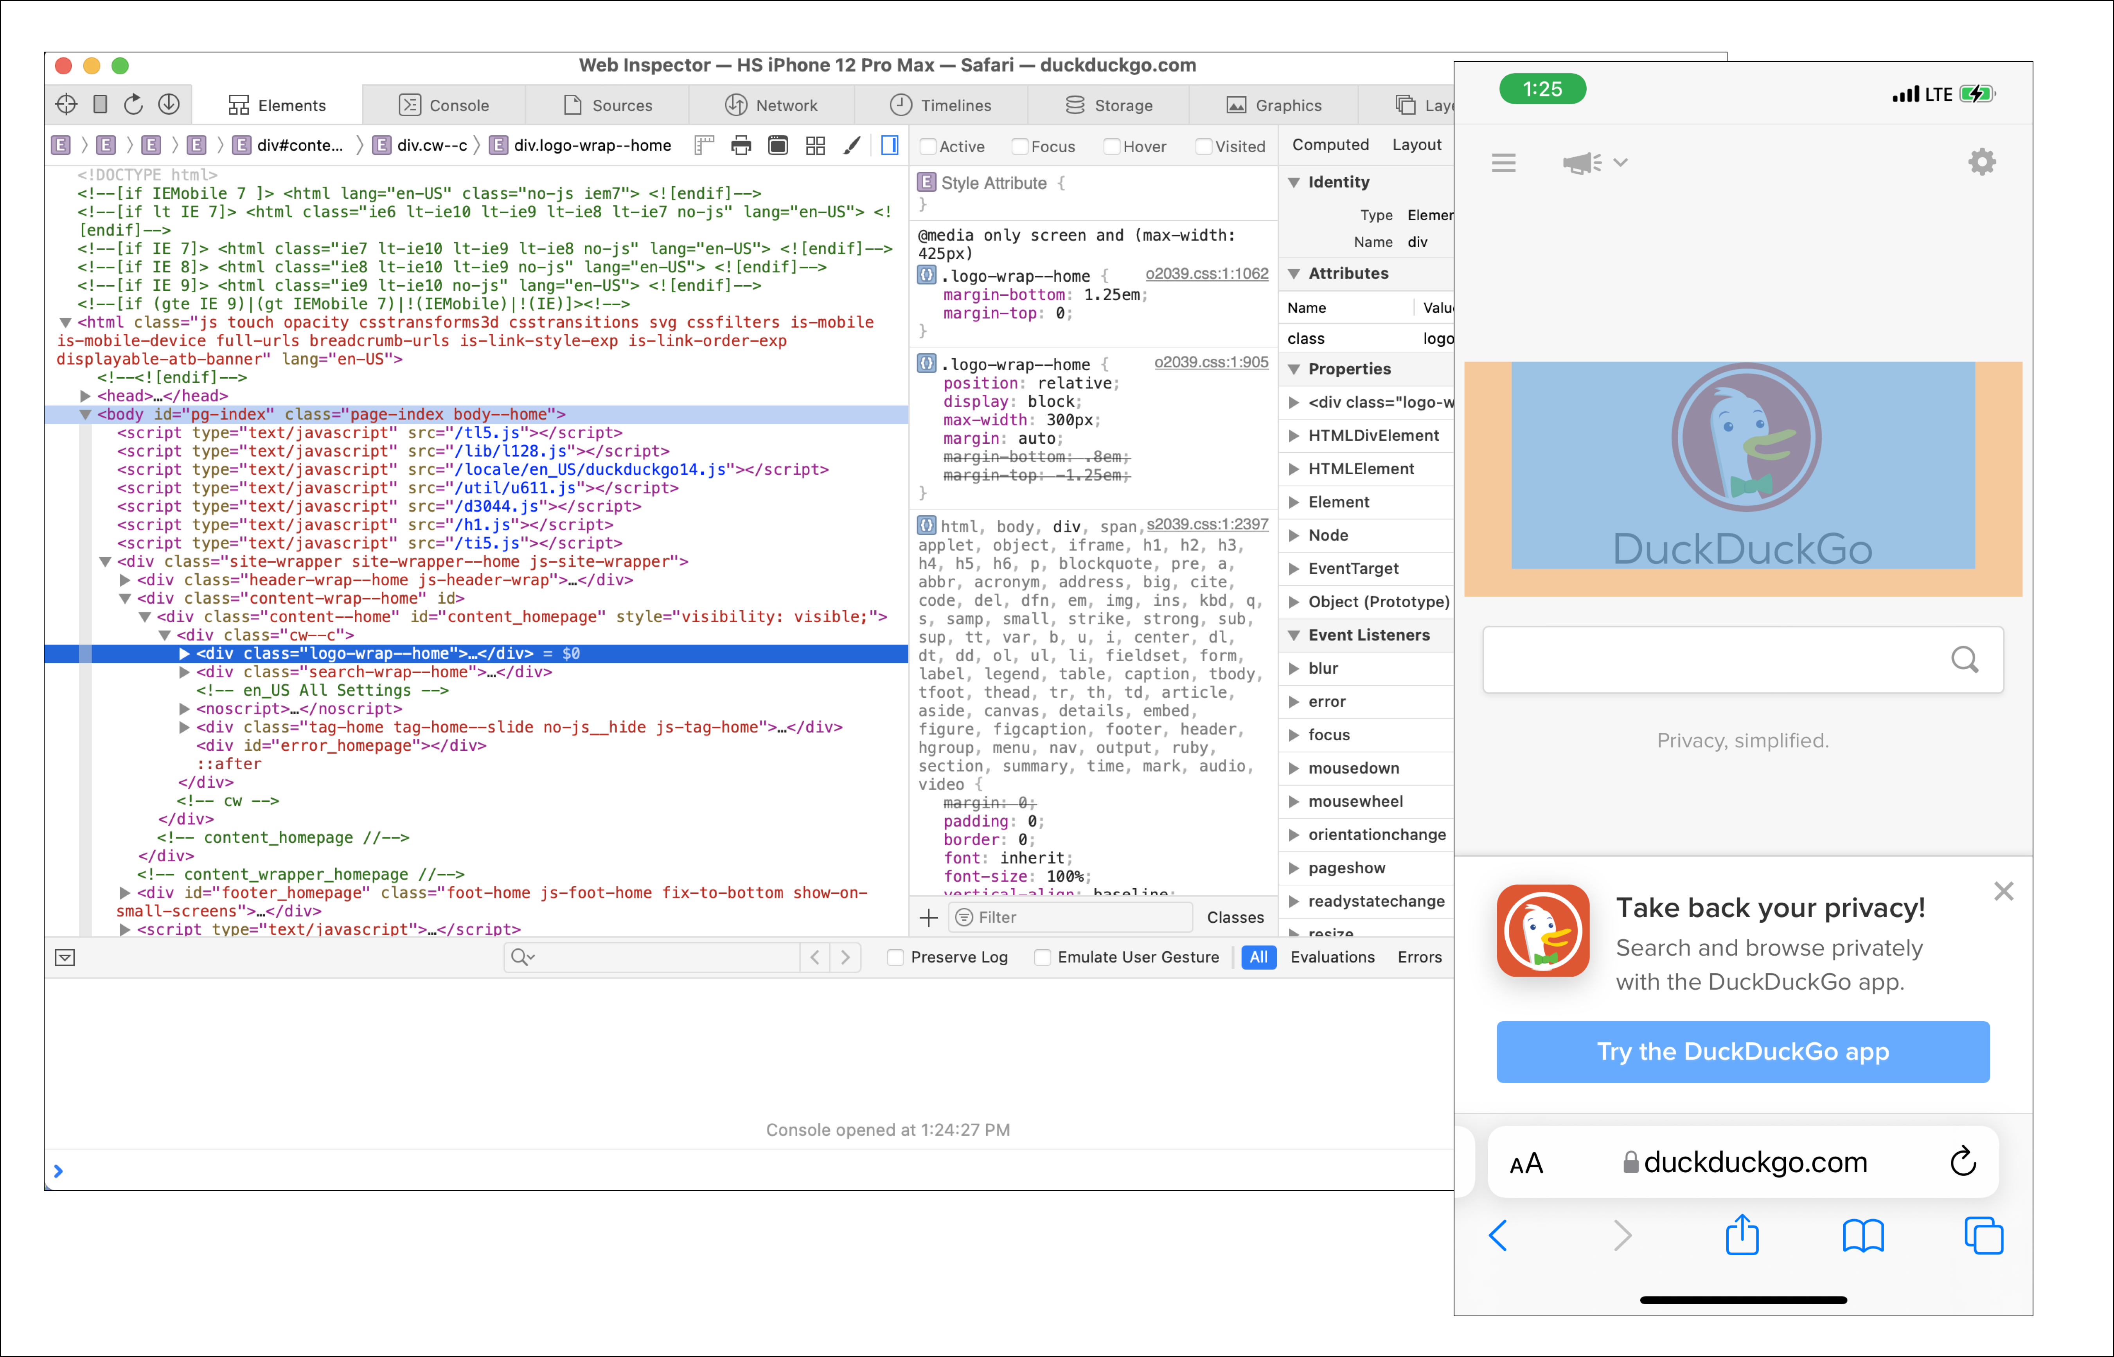The width and height of the screenshot is (2114, 1357).
Task: Click the print styles icon
Action: [x=742, y=146]
